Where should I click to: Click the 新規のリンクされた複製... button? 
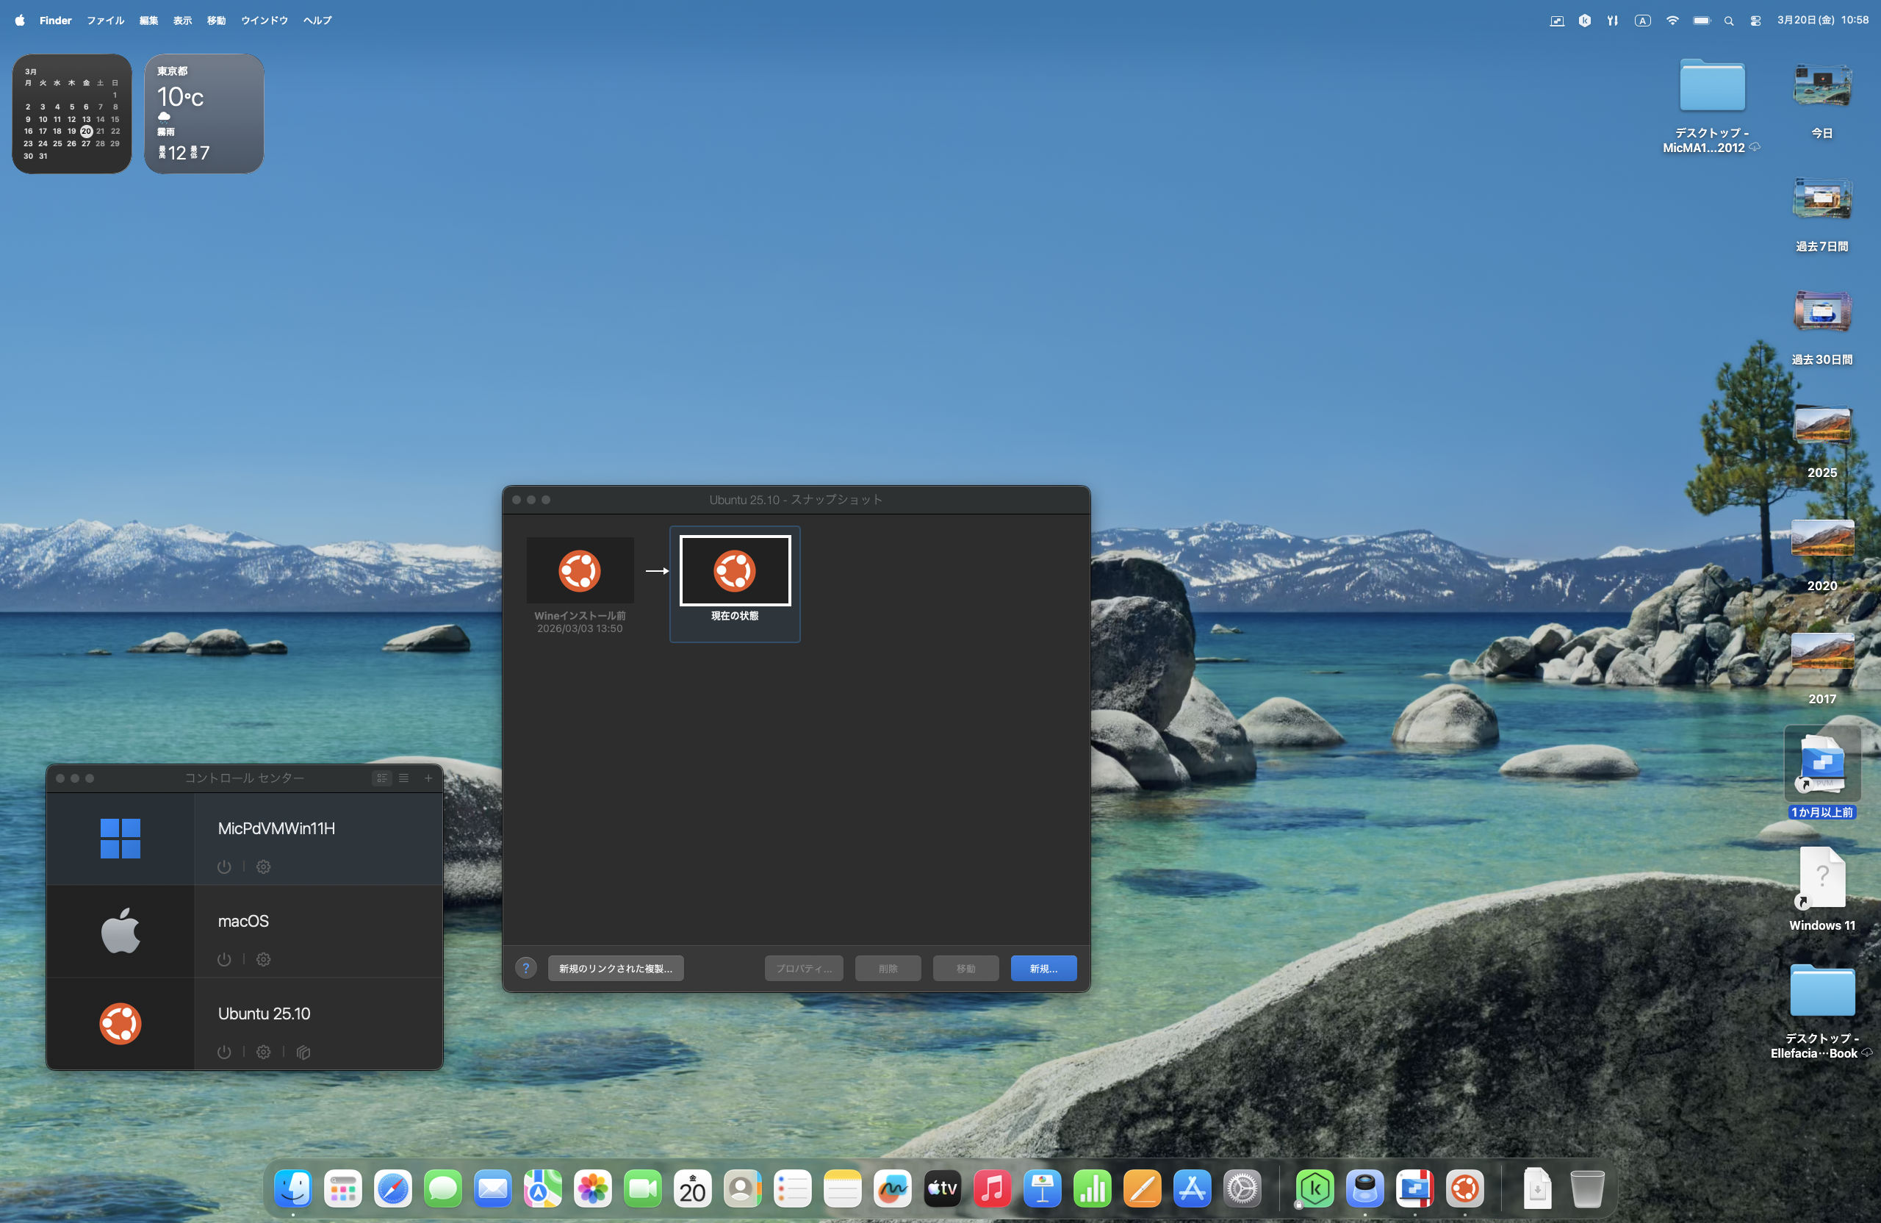(x=615, y=968)
